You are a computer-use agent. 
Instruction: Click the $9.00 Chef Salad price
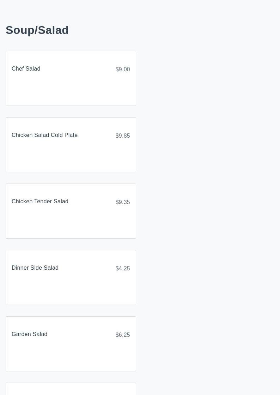click(123, 70)
